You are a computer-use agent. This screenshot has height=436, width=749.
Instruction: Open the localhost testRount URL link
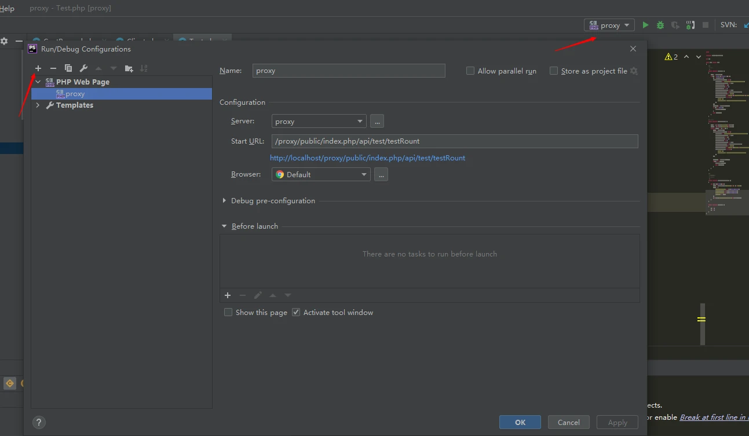coord(367,157)
